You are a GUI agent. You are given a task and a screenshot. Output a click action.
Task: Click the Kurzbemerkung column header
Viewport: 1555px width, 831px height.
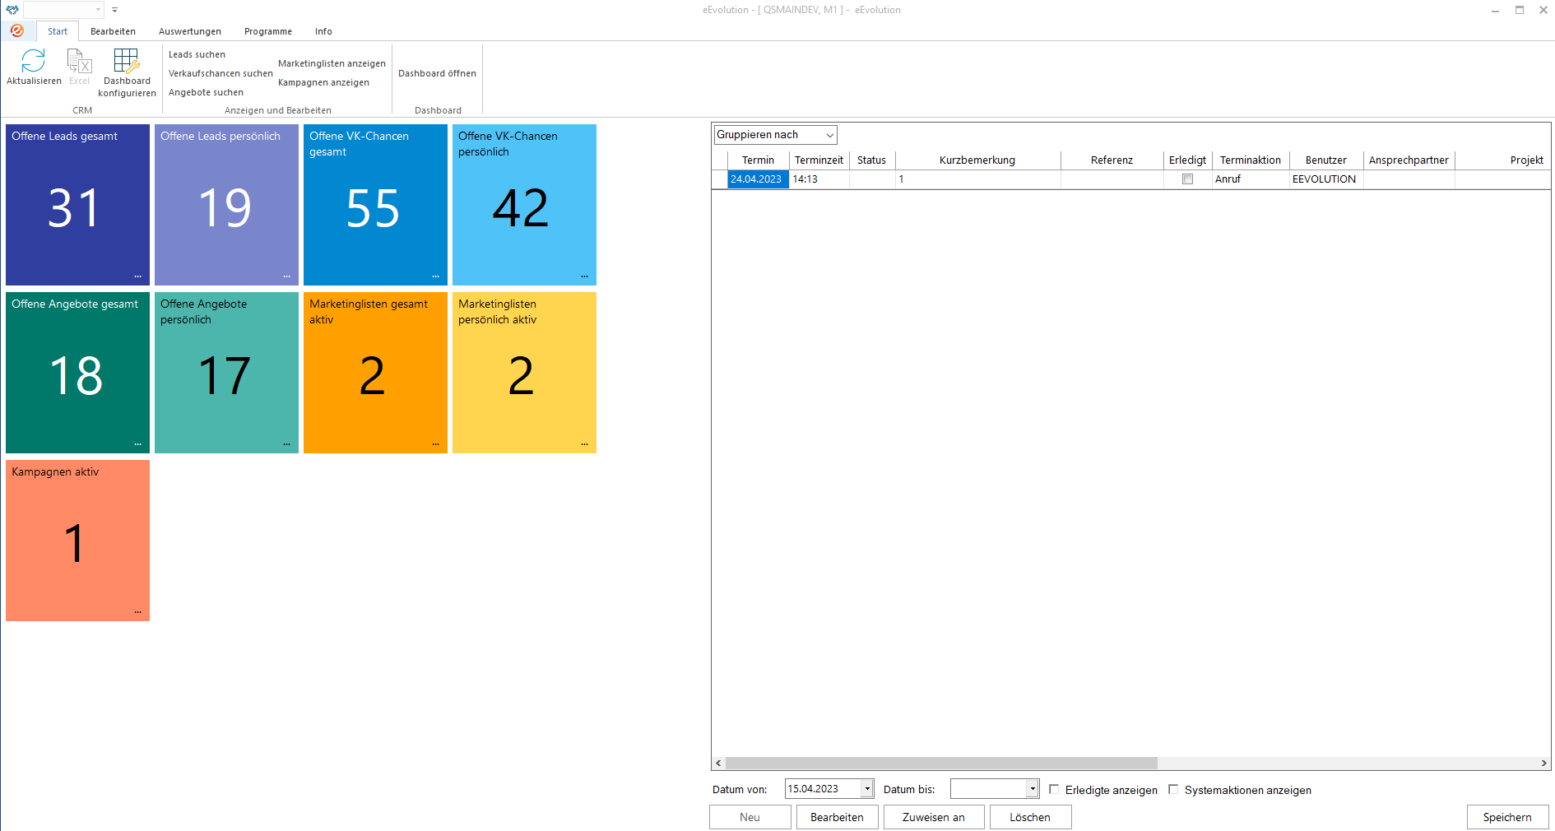(977, 160)
